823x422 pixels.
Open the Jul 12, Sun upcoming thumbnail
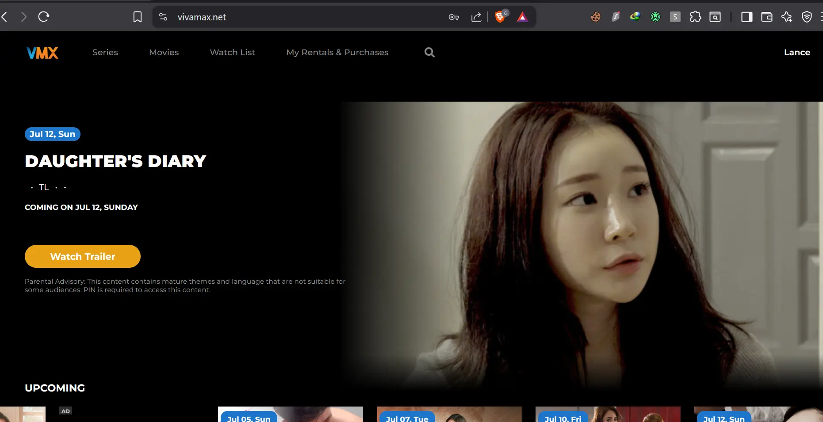758,414
